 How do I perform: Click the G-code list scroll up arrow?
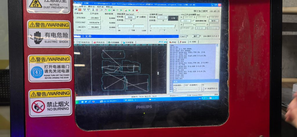click(x=217, y=45)
